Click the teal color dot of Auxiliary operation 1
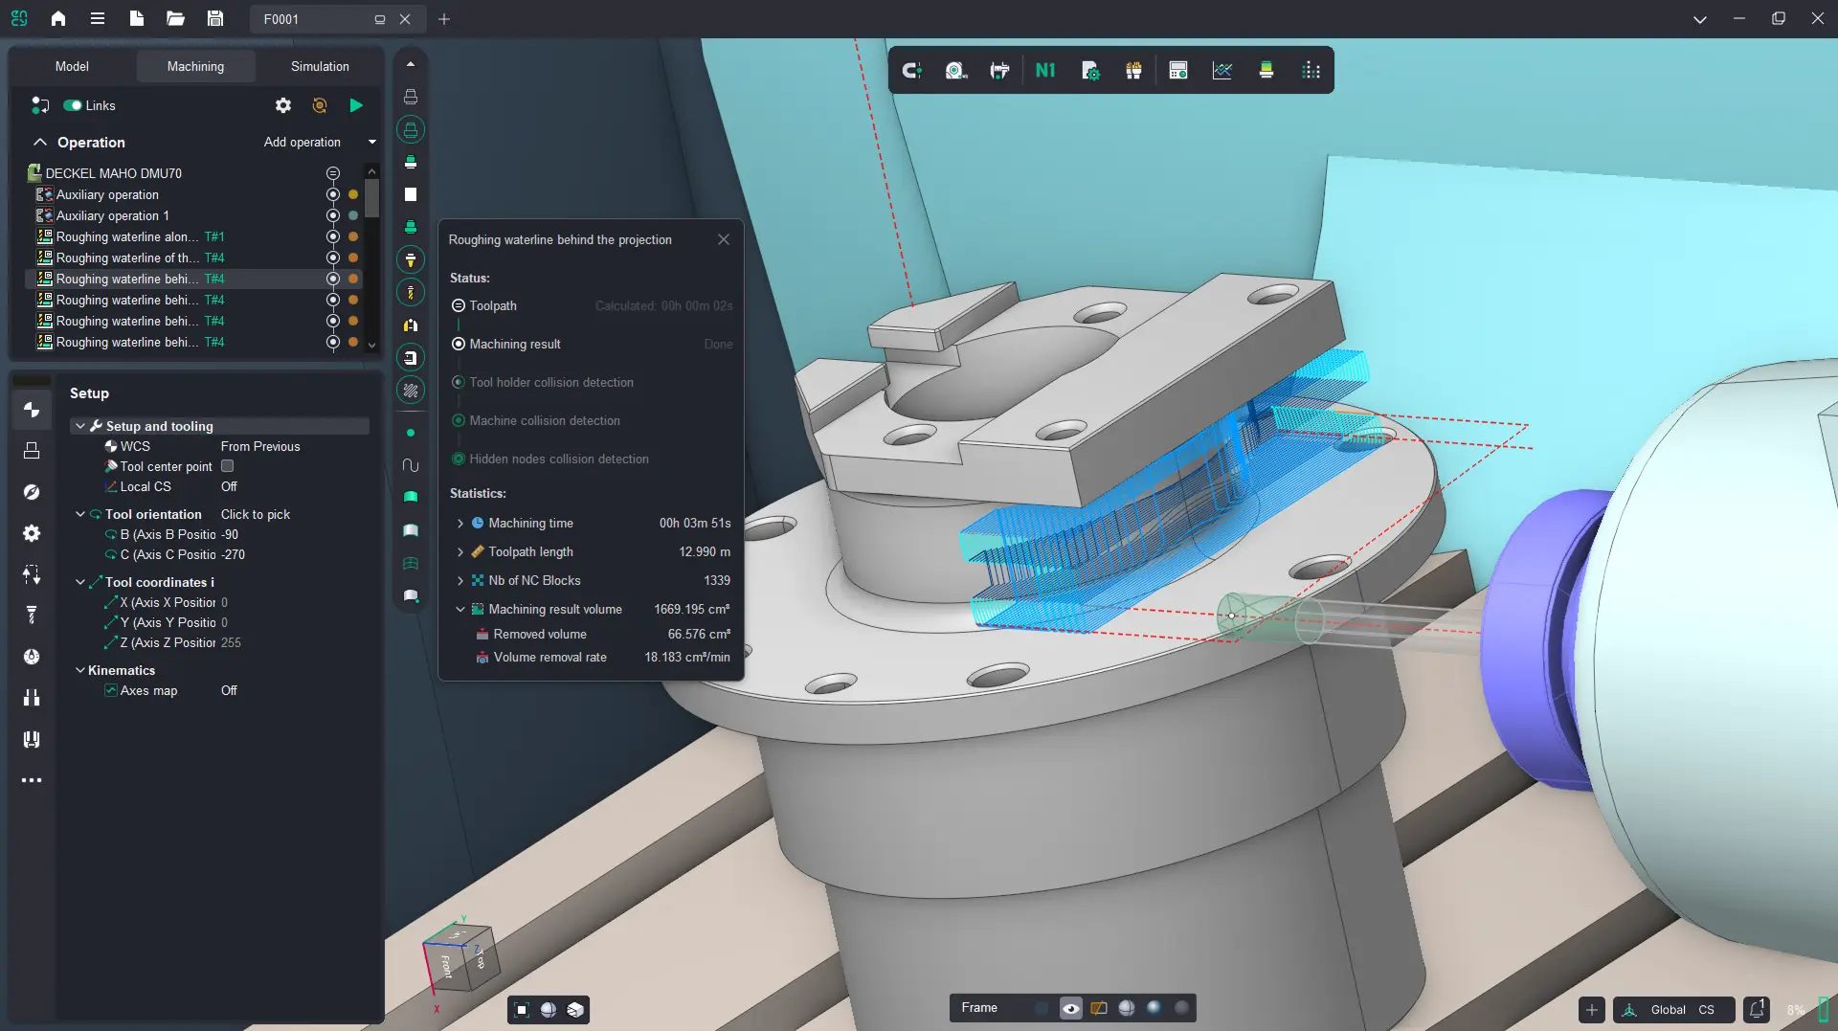 pyautogui.click(x=353, y=215)
